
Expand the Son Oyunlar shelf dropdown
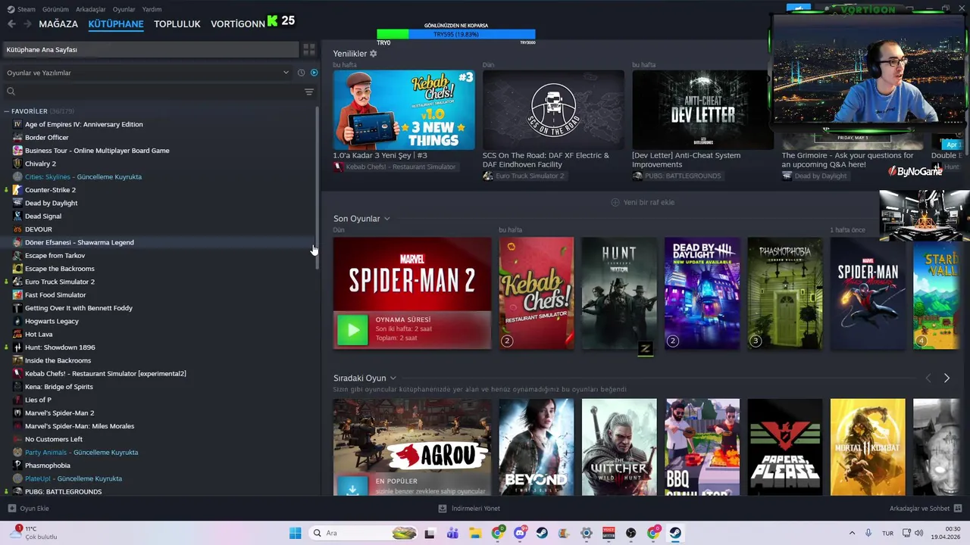tap(386, 219)
